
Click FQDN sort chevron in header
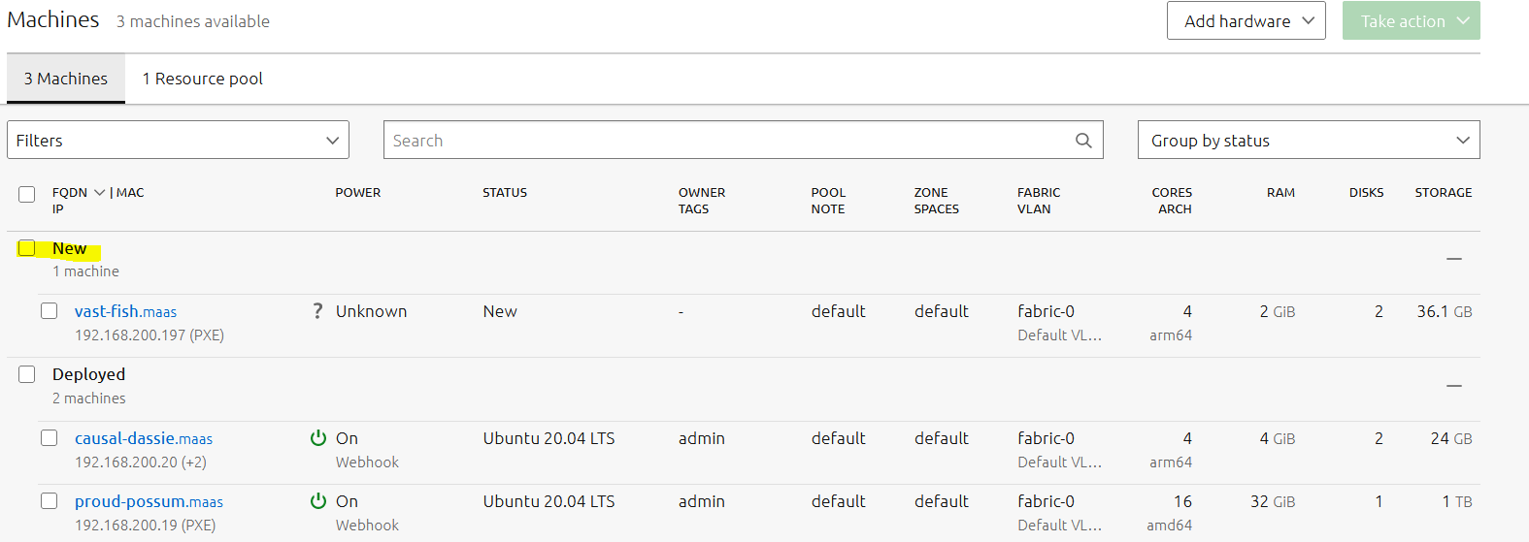pos(99,193)
